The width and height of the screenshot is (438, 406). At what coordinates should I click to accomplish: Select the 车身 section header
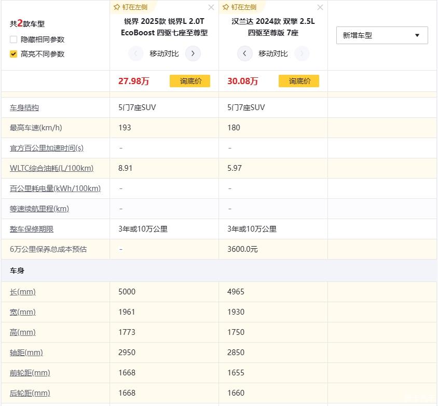[17, 270]
